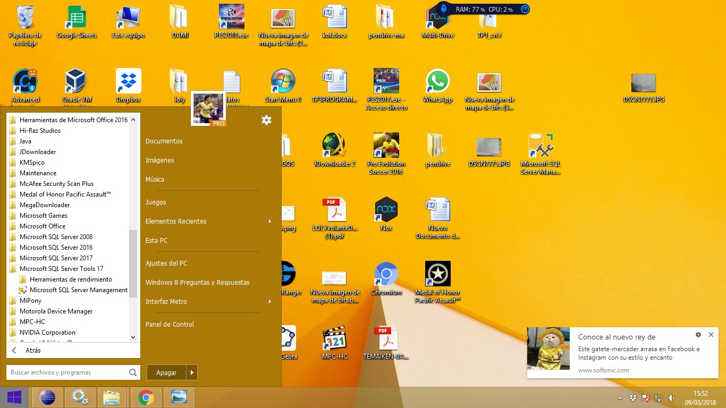Open Windows 8 Preguntas y Respuestas

click(197, 283)
